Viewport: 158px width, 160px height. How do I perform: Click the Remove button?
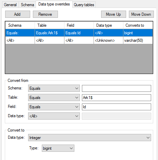pos(45,14)
